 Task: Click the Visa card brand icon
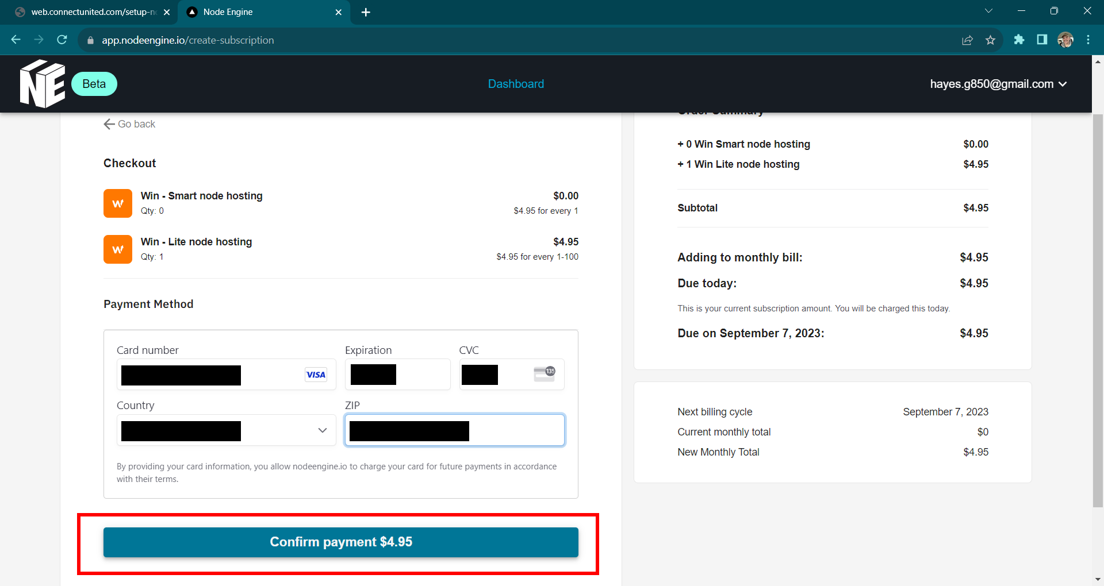point(316,375)
